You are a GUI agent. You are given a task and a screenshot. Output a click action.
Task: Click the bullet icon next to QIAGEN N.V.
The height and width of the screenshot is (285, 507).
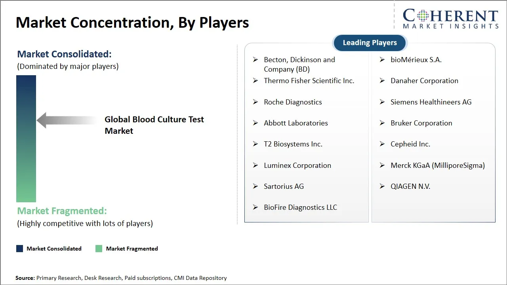pos(382,186)
